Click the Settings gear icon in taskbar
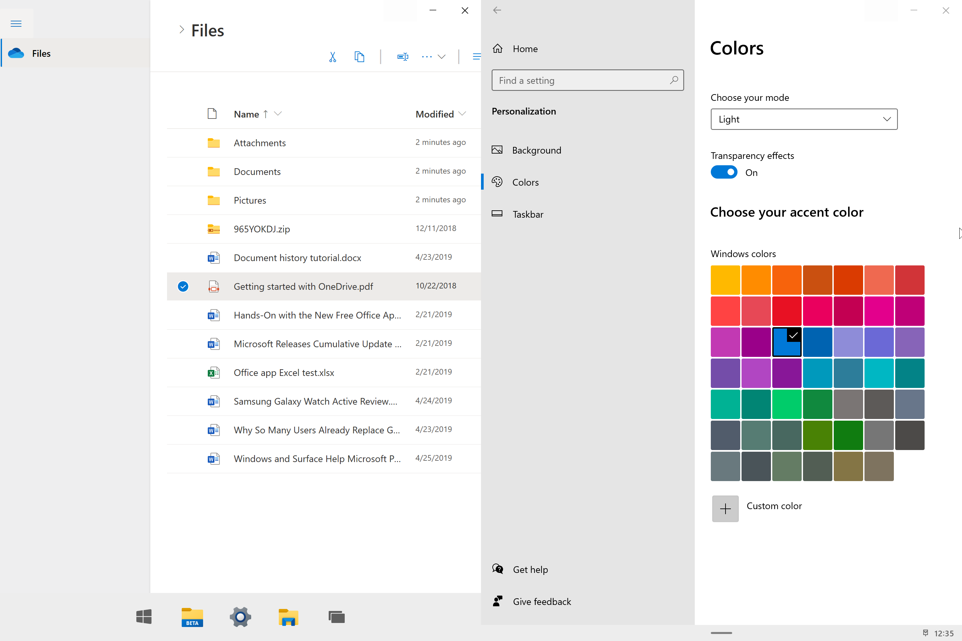962x641 pixels. coord(240,617)
